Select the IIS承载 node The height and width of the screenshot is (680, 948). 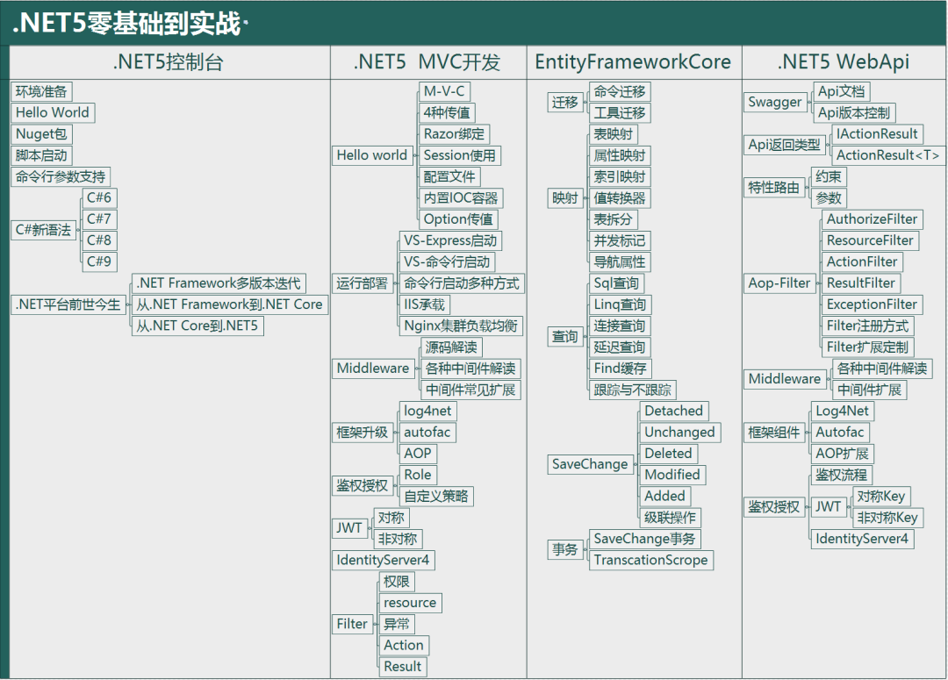(x=425, y=304)
